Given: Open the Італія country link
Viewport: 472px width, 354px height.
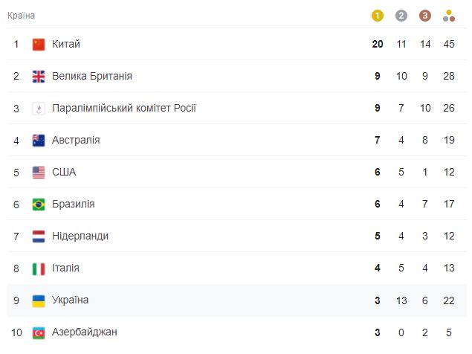Looking at the screenshot, I should 65,268.
